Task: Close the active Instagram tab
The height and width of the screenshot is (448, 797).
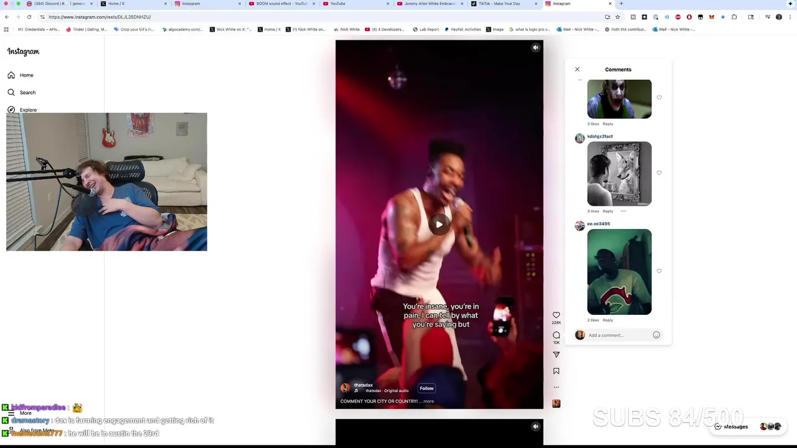Action: coord(610,4)
